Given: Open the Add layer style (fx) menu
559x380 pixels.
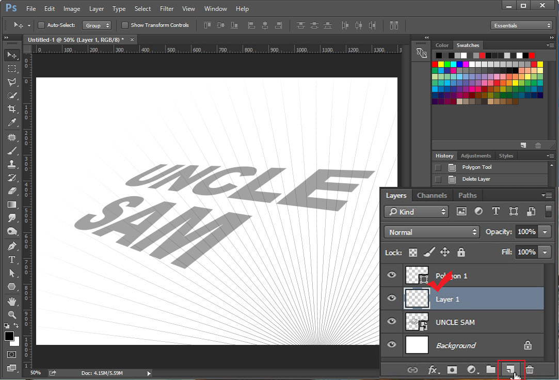Looking at the screenshot, I should (x=433, y=370).
